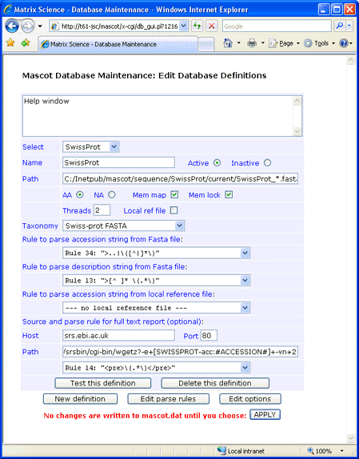
Task: Click the full text report Path field
Action: [x=180, y=352]
